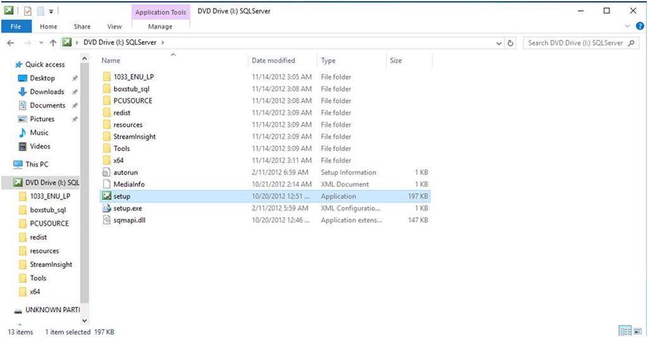Select the MediaInfo XML document icon

pos(106,184)
